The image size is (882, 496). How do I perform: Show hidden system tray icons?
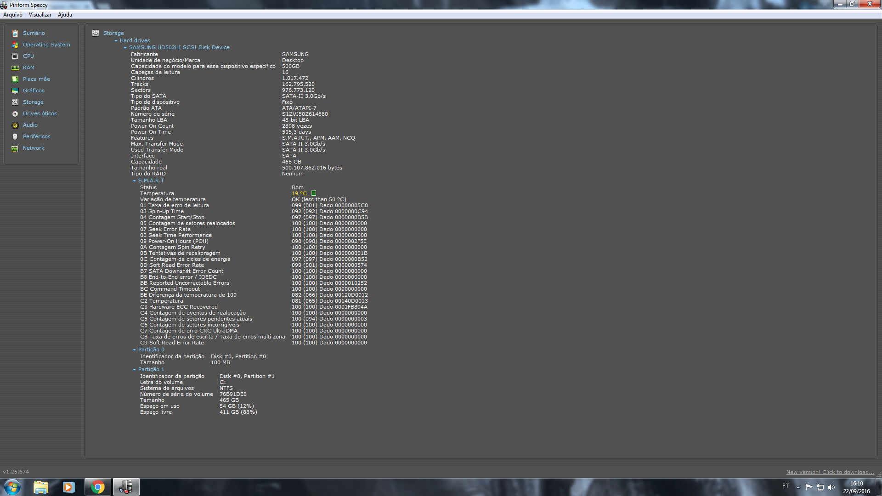[x=798, y=487]
